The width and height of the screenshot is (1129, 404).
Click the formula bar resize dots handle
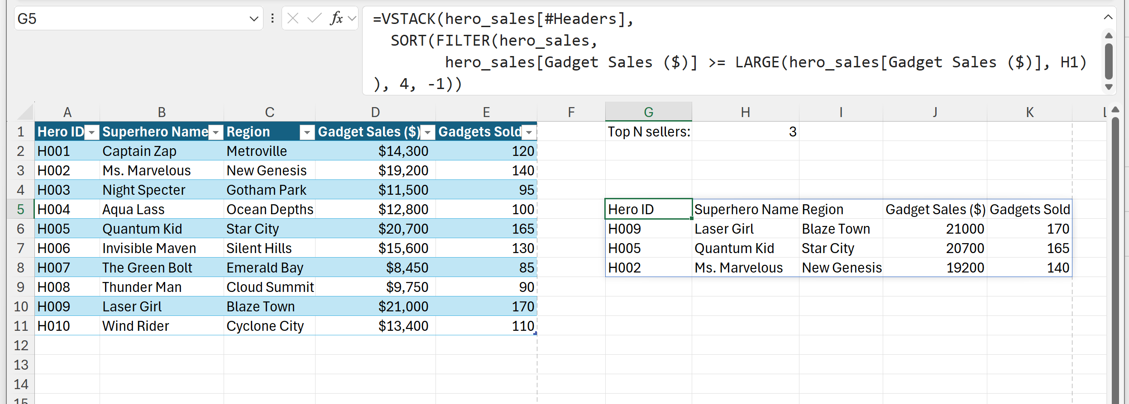tap(272, 19)
